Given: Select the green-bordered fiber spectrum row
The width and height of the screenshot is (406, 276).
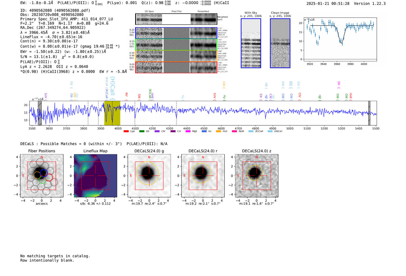Looking at the screenshot, I should [176, 45].
